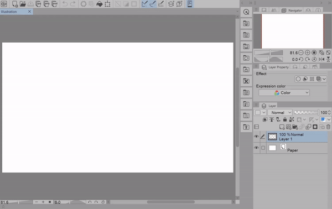Image resolution: width=332 pixels, height=209 pixels.
Task: Open Expression color Color dropdown
Action: pos(284,93)
